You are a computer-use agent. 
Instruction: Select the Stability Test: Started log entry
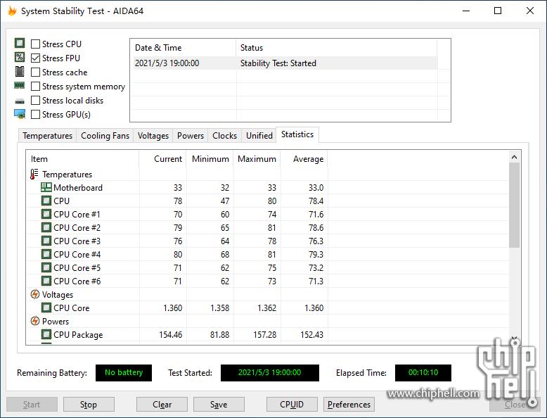[x=278, y=63]
